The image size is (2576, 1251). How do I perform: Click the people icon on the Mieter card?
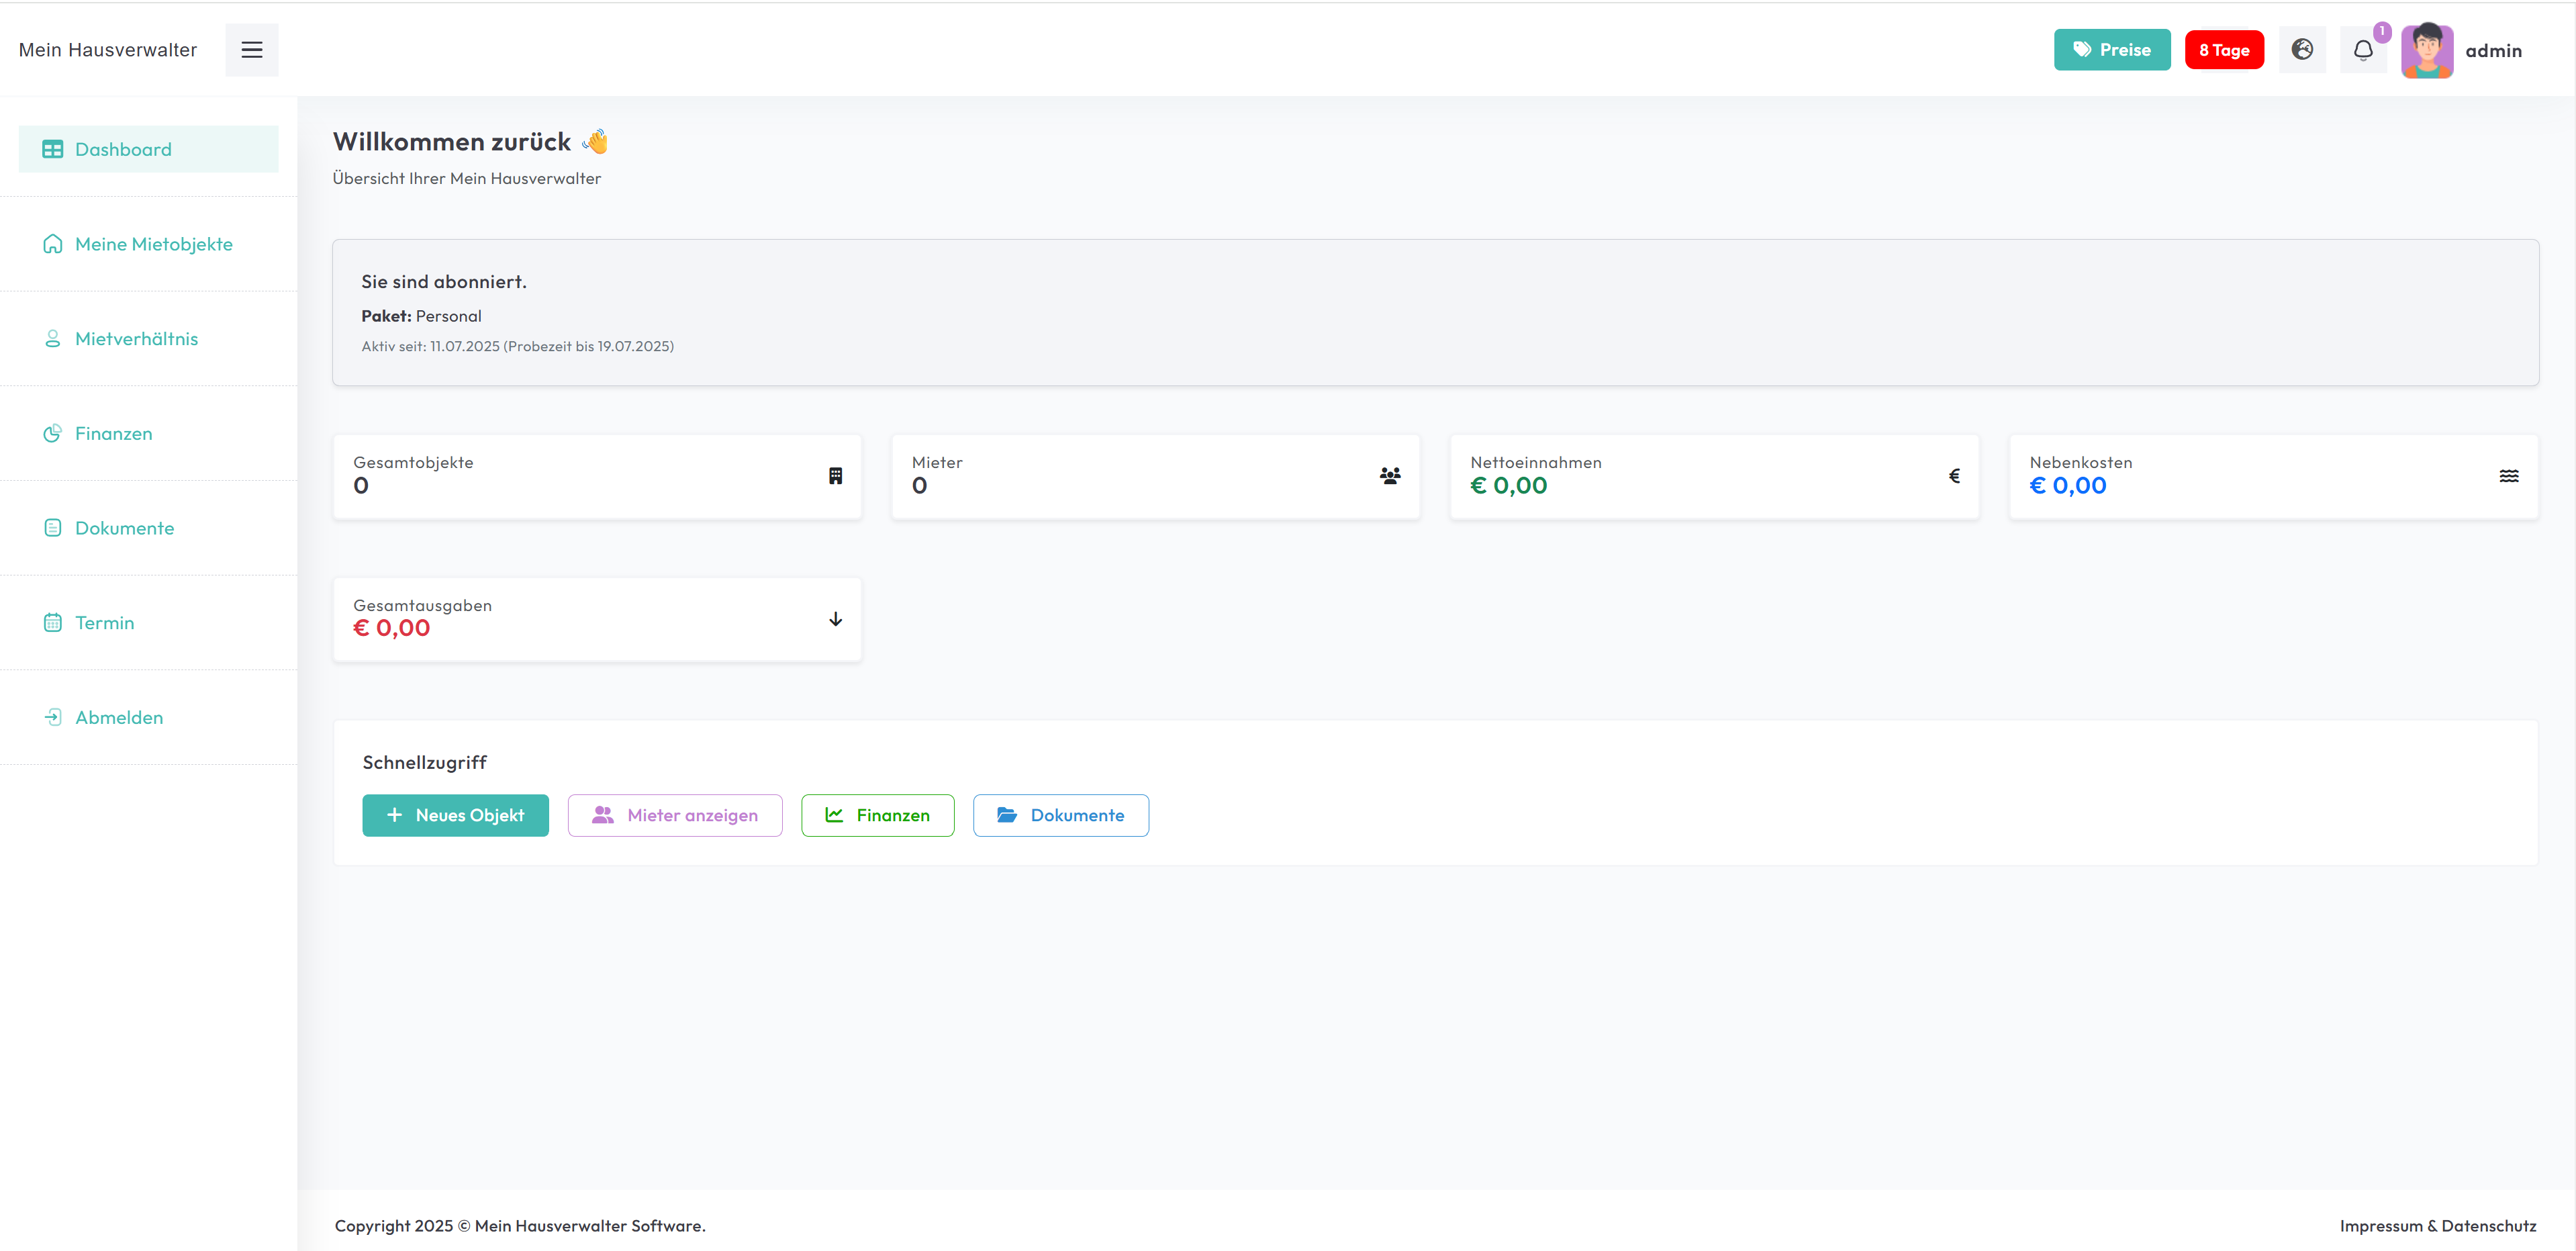click(1389, 476)
